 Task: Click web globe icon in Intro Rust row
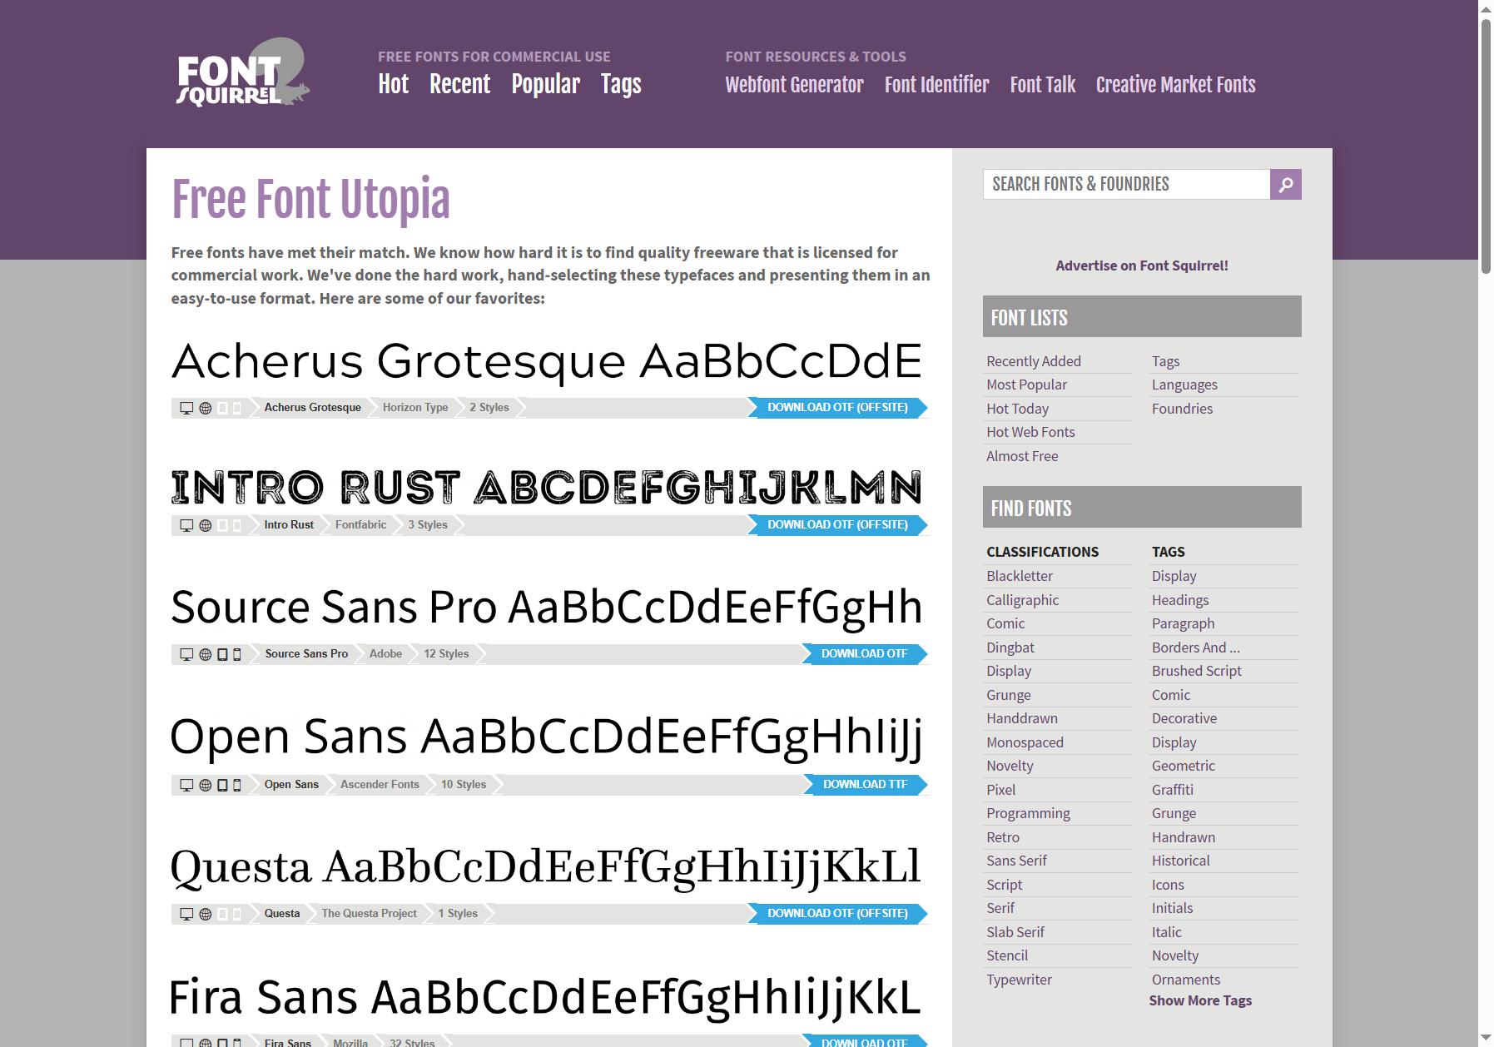(205, 525)
